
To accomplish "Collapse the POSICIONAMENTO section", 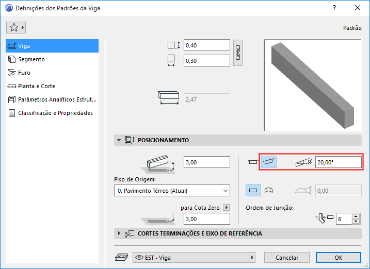I will coord(119,140).
